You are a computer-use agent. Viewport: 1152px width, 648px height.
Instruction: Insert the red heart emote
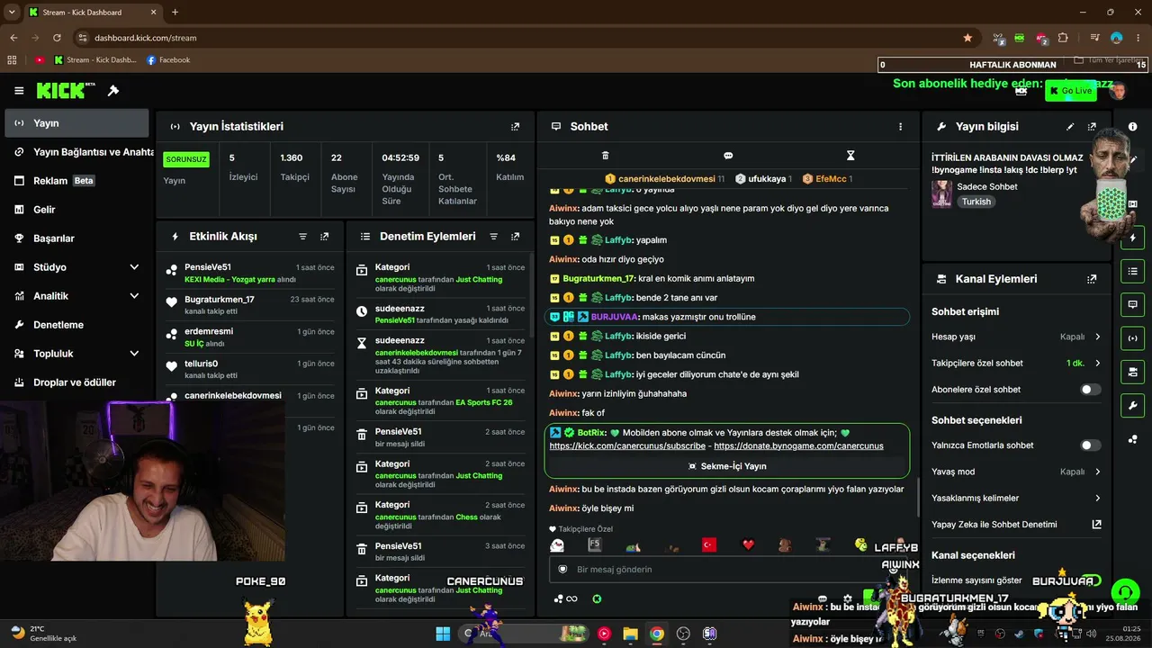(748, 545)
